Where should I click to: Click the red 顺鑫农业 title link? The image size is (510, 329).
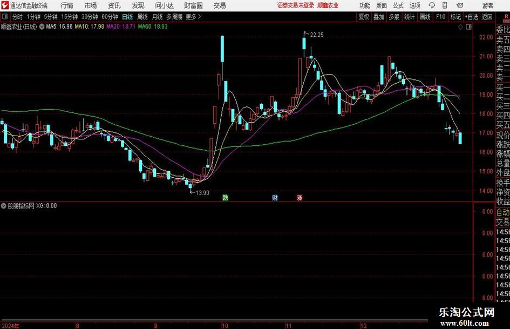click(x=328, y=5)
